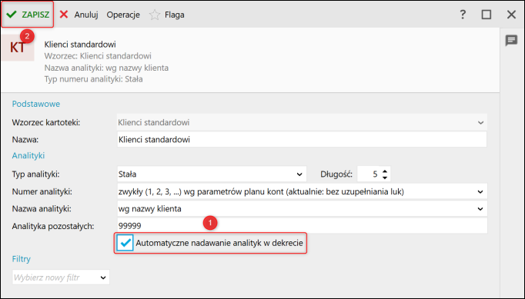Open the help question mark
Viewport: 525px width, 299px height.
[463, 15]
